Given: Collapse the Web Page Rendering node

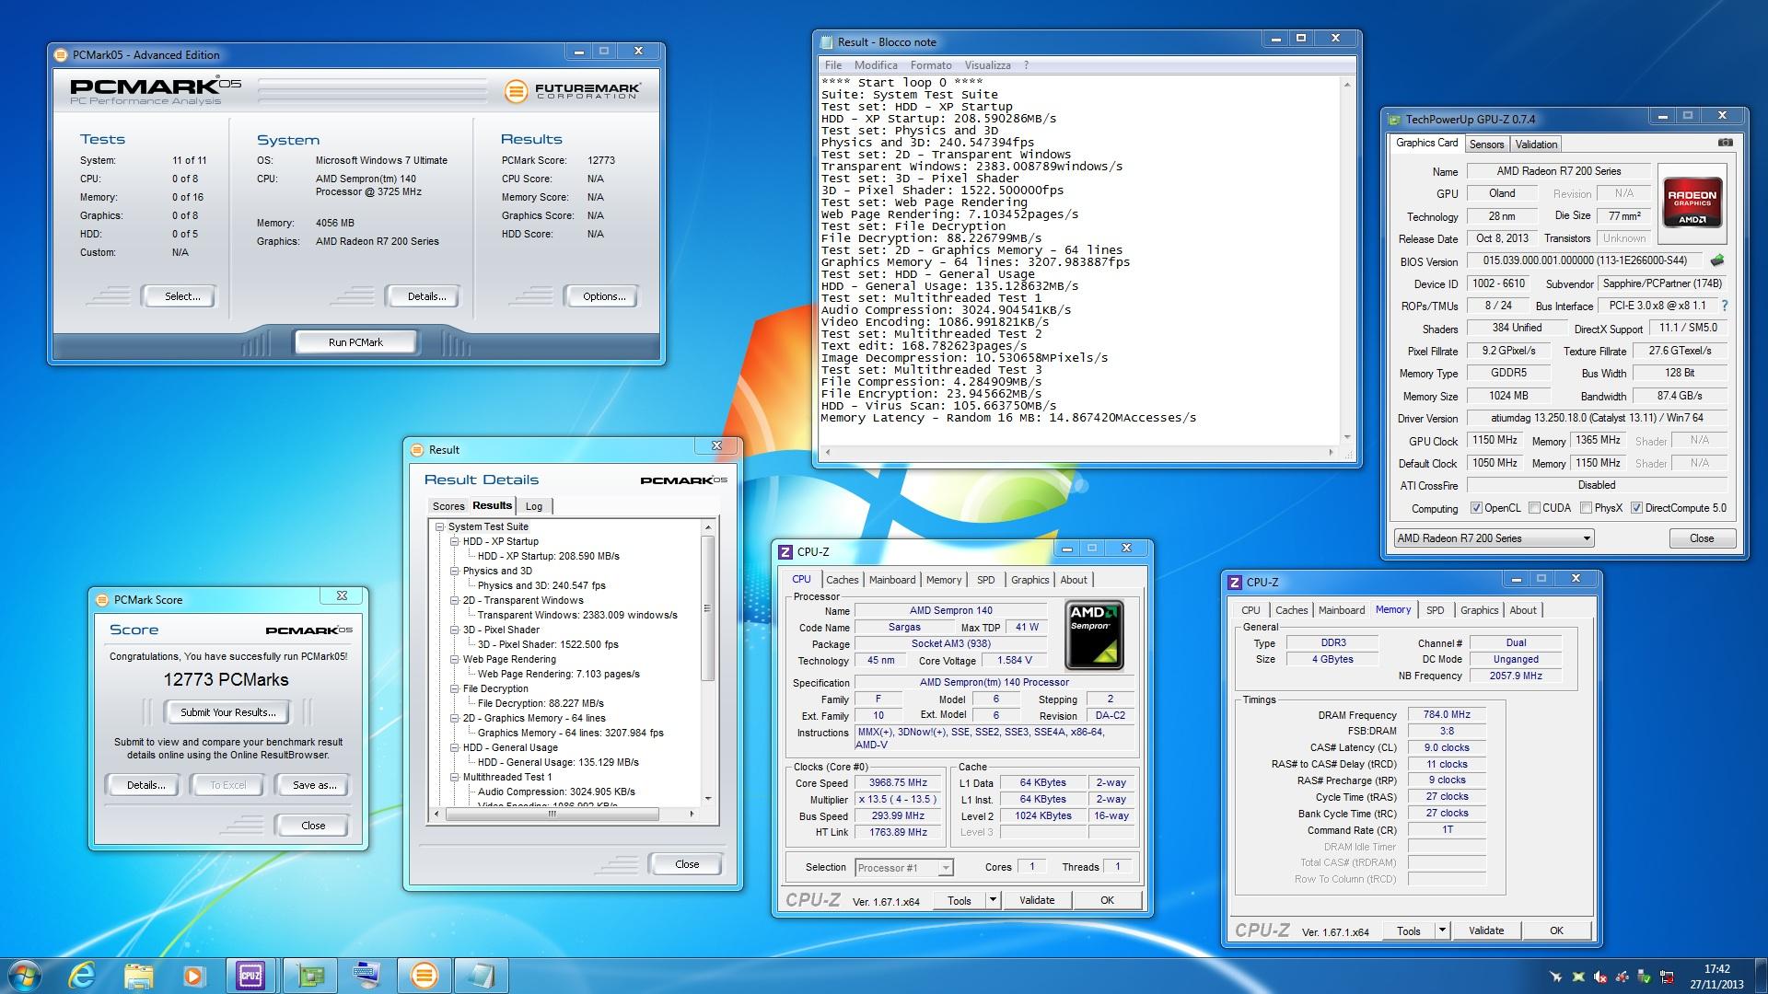Looking at the screenshot, I should [x=455, y=660].
